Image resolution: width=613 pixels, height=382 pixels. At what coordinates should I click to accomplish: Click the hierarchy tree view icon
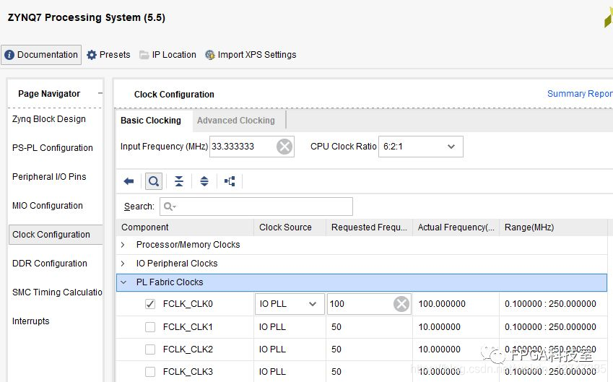[x=230, y=181]
